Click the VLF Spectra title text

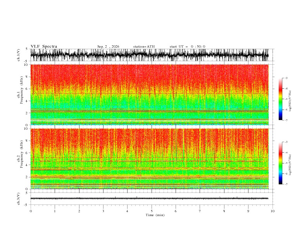point(44,46)
